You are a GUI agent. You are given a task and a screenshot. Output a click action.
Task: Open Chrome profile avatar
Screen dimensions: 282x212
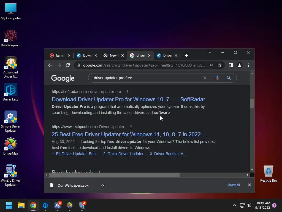240,65
